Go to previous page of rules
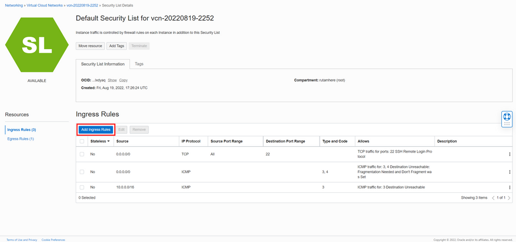 click(493, 198)
